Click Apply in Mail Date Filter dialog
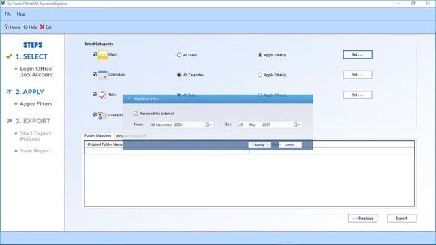Image resolution: width=436 pixels, height=245 pixels. coord(260,145)
